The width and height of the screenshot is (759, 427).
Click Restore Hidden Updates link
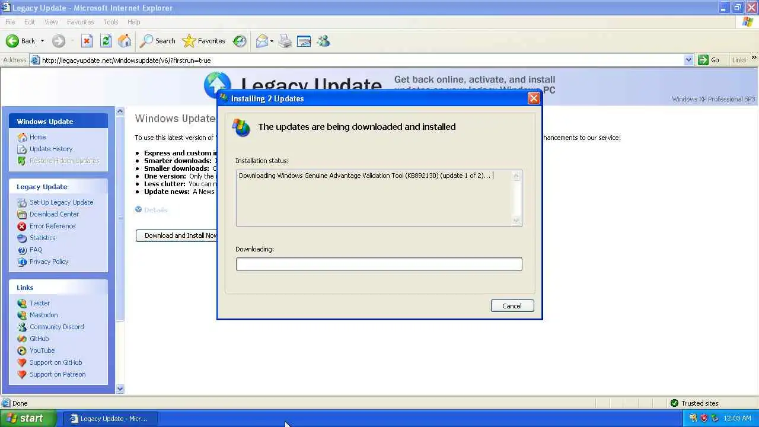[64, 161]
